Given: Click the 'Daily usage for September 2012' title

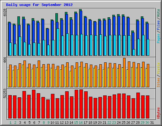Looking at the screenshot, I should click(x=39, y=5).
